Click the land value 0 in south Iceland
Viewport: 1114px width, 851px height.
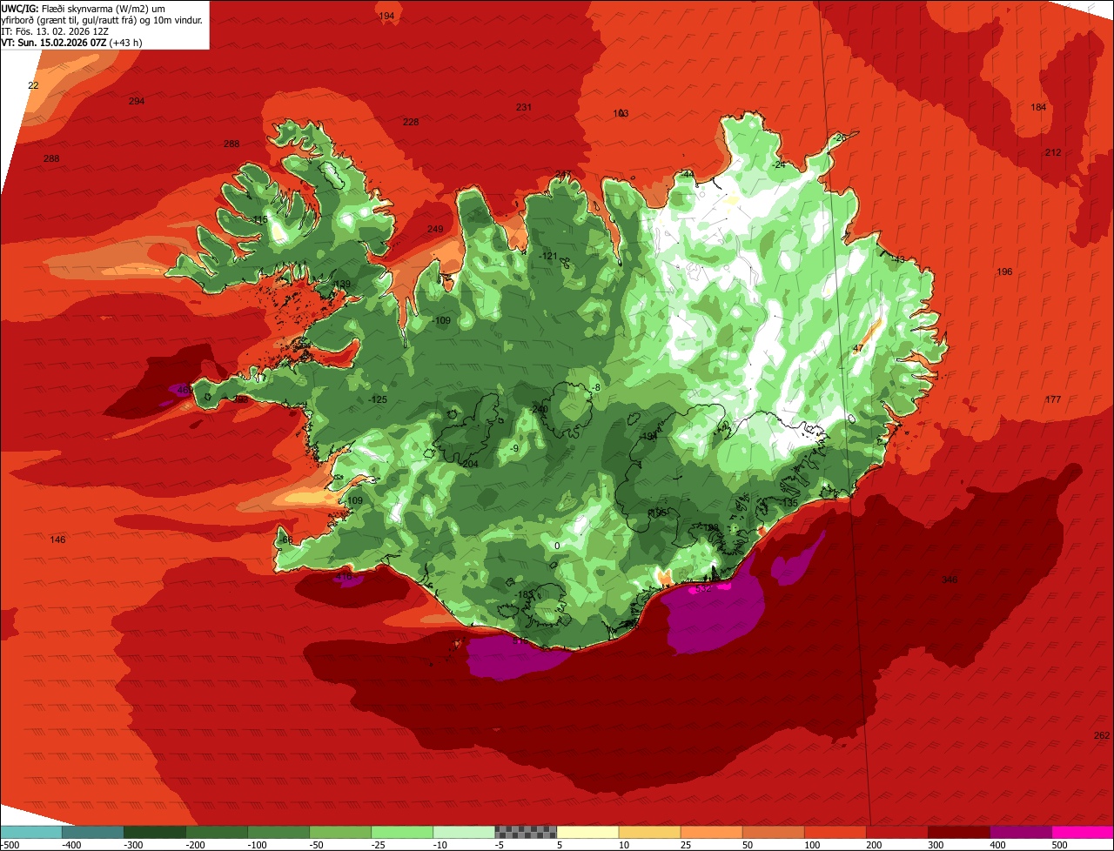(557, 546)
